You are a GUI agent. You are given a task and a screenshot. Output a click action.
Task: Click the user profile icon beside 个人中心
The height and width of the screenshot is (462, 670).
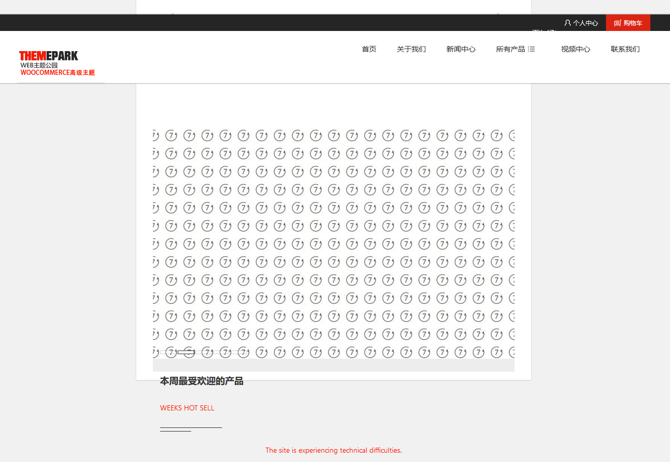567,23
